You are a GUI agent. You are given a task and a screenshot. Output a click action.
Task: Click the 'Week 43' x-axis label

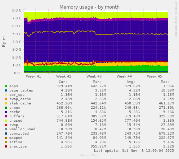point(94,76)
